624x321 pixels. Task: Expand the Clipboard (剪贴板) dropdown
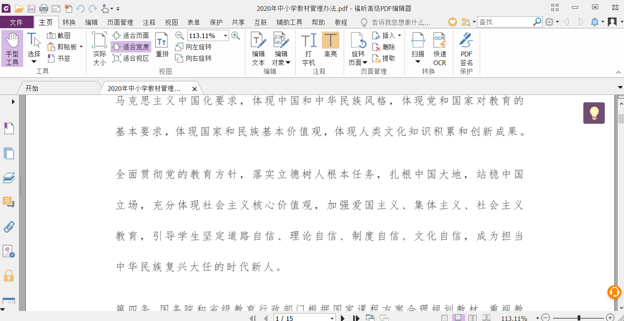click(x=81, y=47)
